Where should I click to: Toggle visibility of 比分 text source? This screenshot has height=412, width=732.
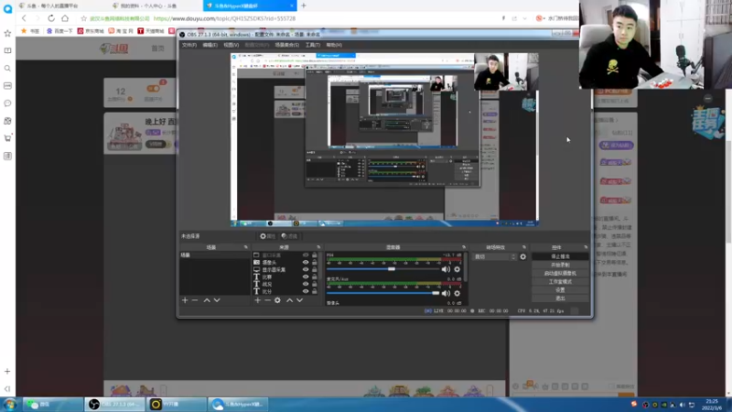pos(306,291)
